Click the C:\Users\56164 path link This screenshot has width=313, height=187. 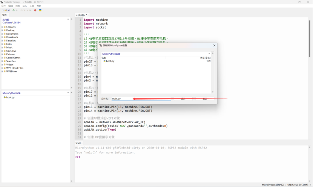click(x=11, y=23)
